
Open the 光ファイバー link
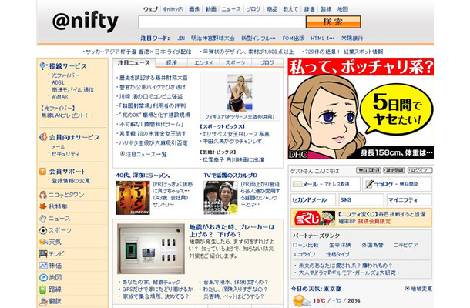[x=65, y=75]
